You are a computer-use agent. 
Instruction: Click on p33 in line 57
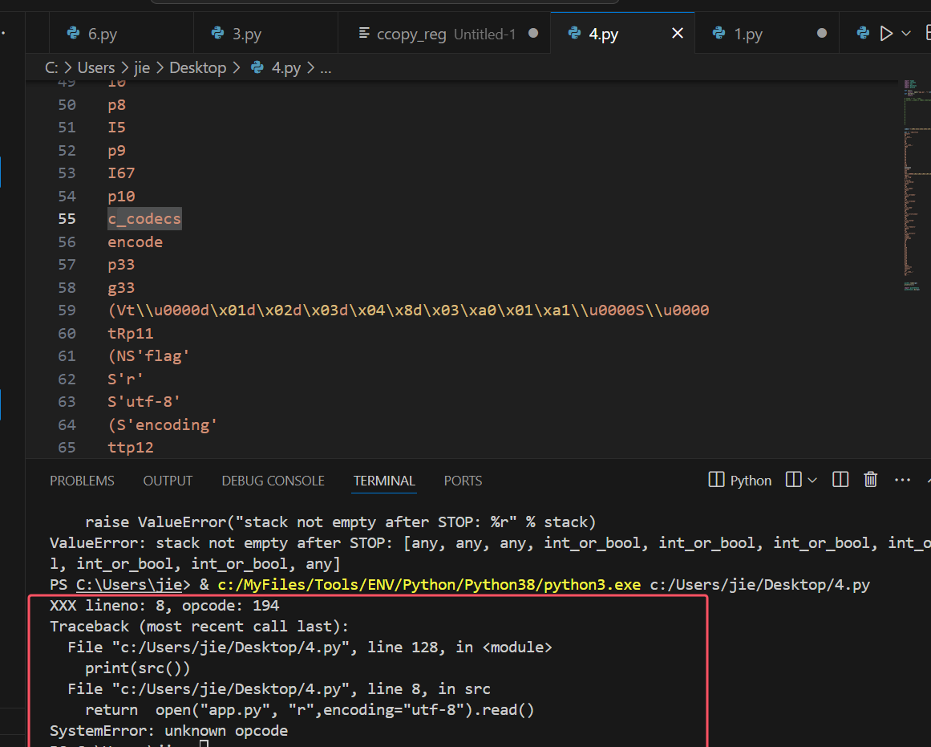(121, 265)
